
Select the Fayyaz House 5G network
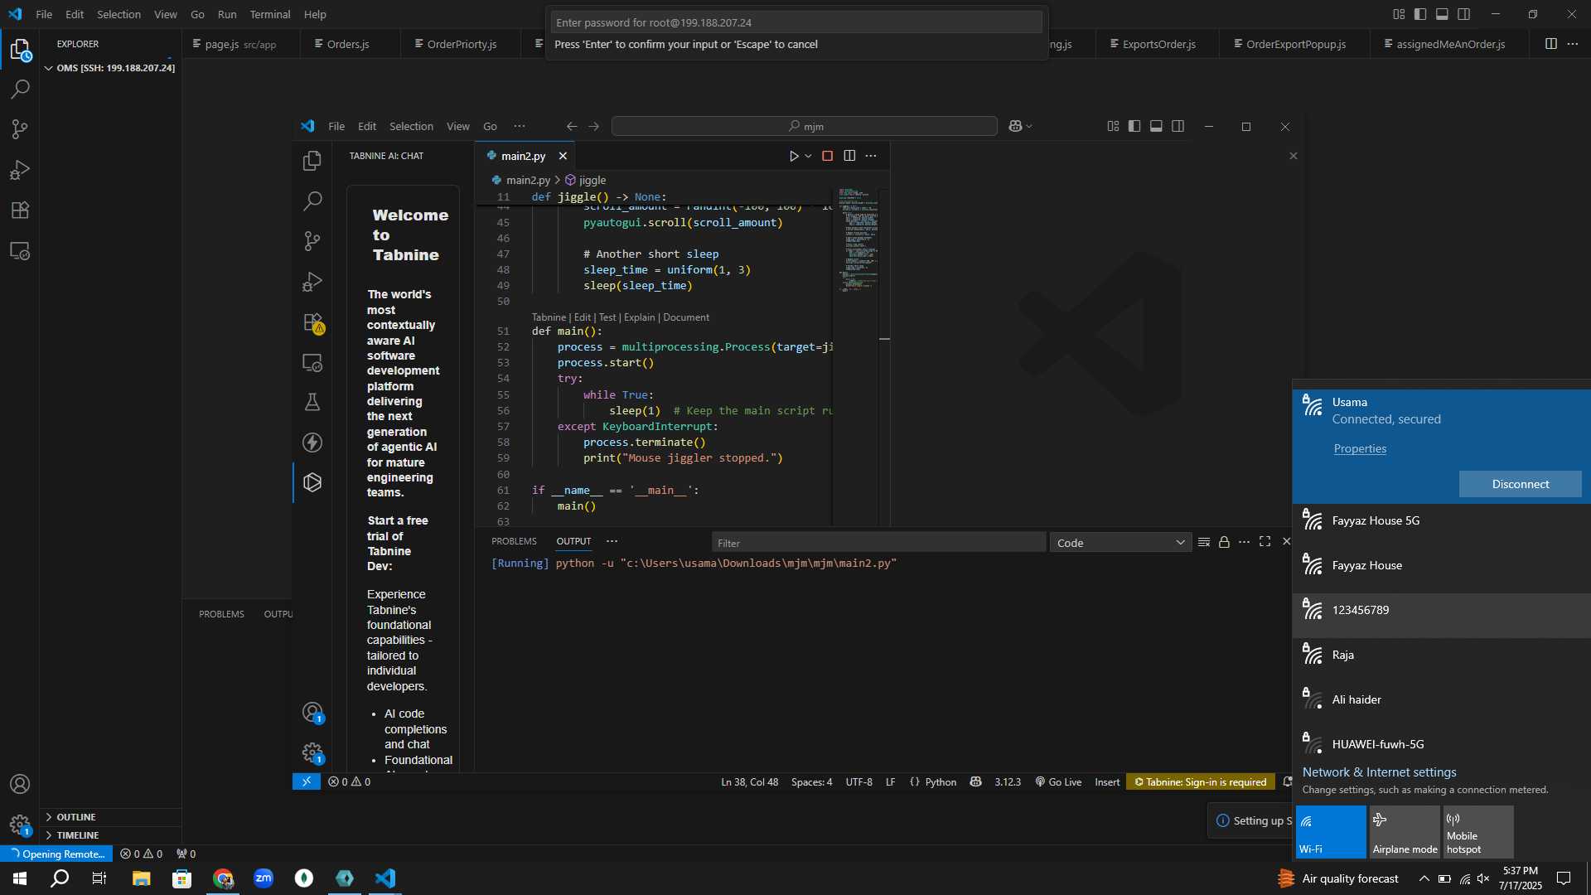[1441, 520]
